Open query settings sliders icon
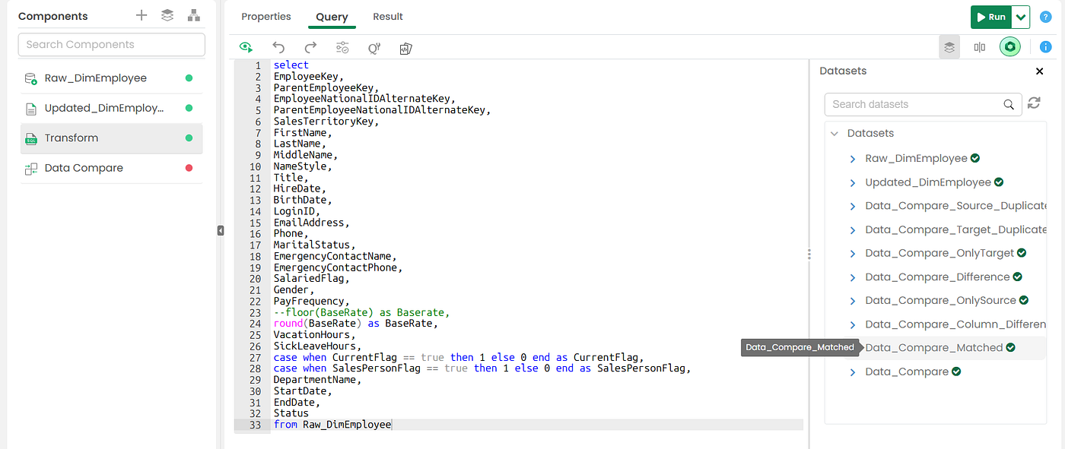 (x=342, y=48)
